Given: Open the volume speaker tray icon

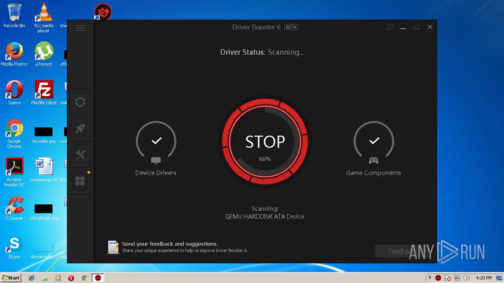Looking at the screenshot, I should click(467, 278).
